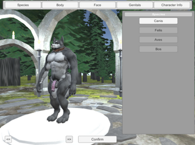Screen dimensions: 195x145
Task: Confirm the character creation
Action: 97,139
